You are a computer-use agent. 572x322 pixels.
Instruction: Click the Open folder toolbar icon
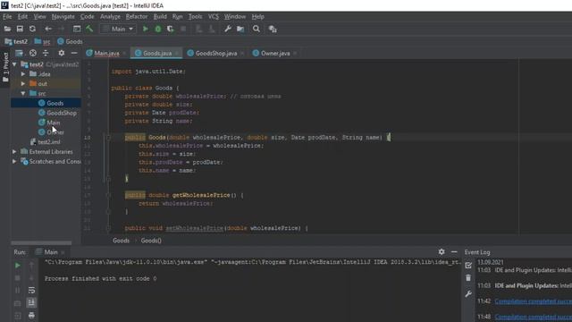(x=7, y=29)
